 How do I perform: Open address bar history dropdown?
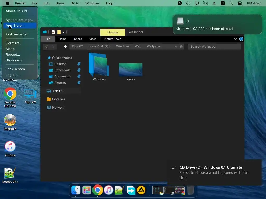click(x=176, y=47)
